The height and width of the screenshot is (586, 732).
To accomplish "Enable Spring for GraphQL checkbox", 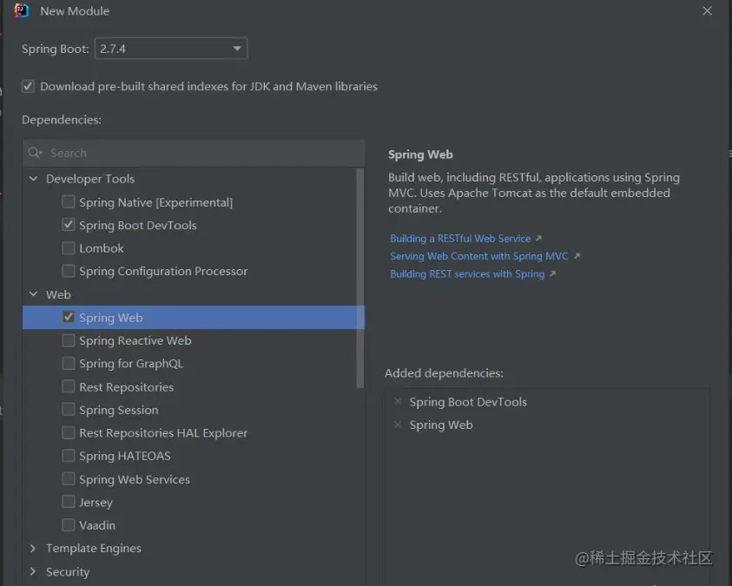I will (68, 363).
